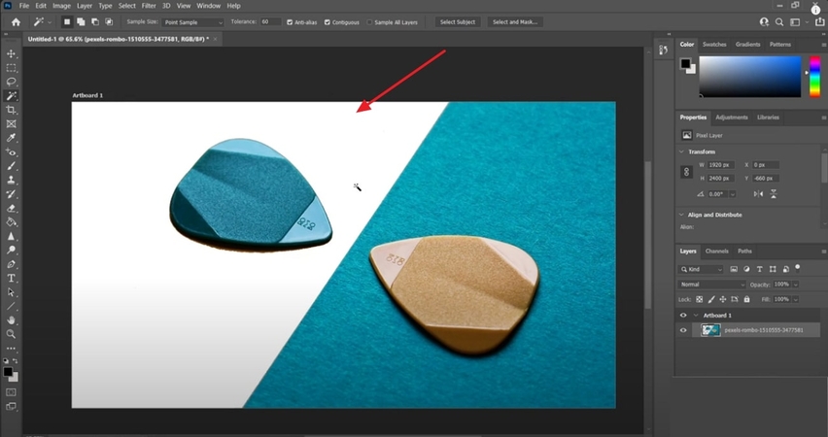Select the Hand tool
The height and width of the screenshot is (437, 828).
[x=12, y=319]
